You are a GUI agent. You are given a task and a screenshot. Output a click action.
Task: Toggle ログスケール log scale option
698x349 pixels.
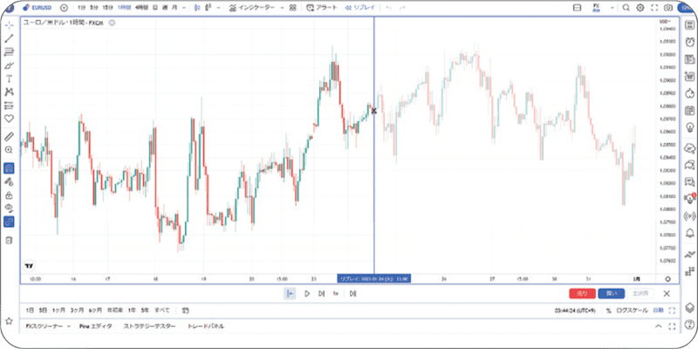[x=632, y=310]
